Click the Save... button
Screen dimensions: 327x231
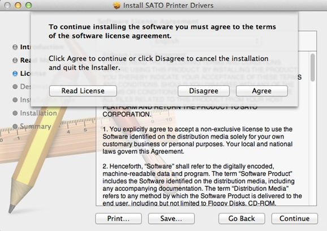point(171,219)
